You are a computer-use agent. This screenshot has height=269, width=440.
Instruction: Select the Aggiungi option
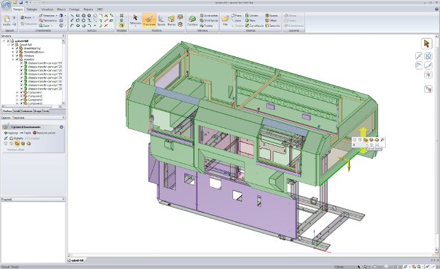coord(11,133)
